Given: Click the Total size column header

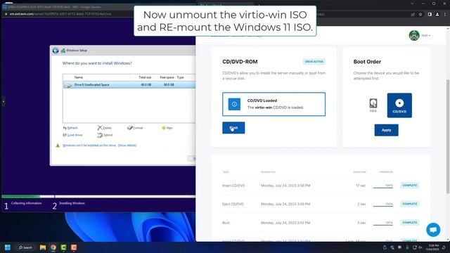Looking at the screenshot, I should (145, 77).
